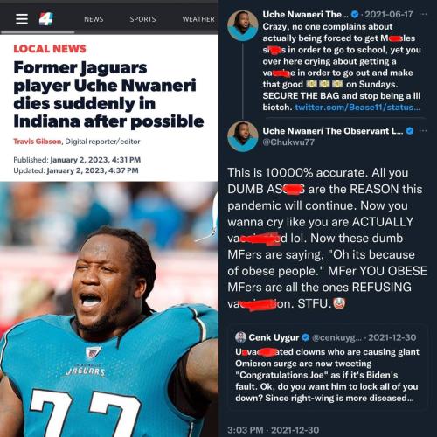437x437 pixels.
Task: Open the quoted Cenk Uygur tweet
Action: (327, 367)
